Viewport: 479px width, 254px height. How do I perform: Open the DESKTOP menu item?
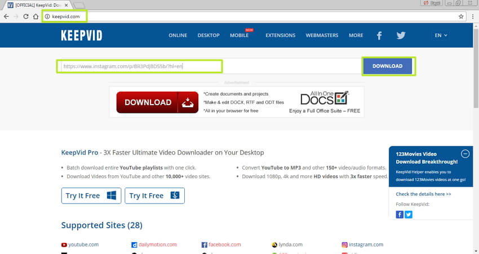pyautogui.click(x=209, y=35)
